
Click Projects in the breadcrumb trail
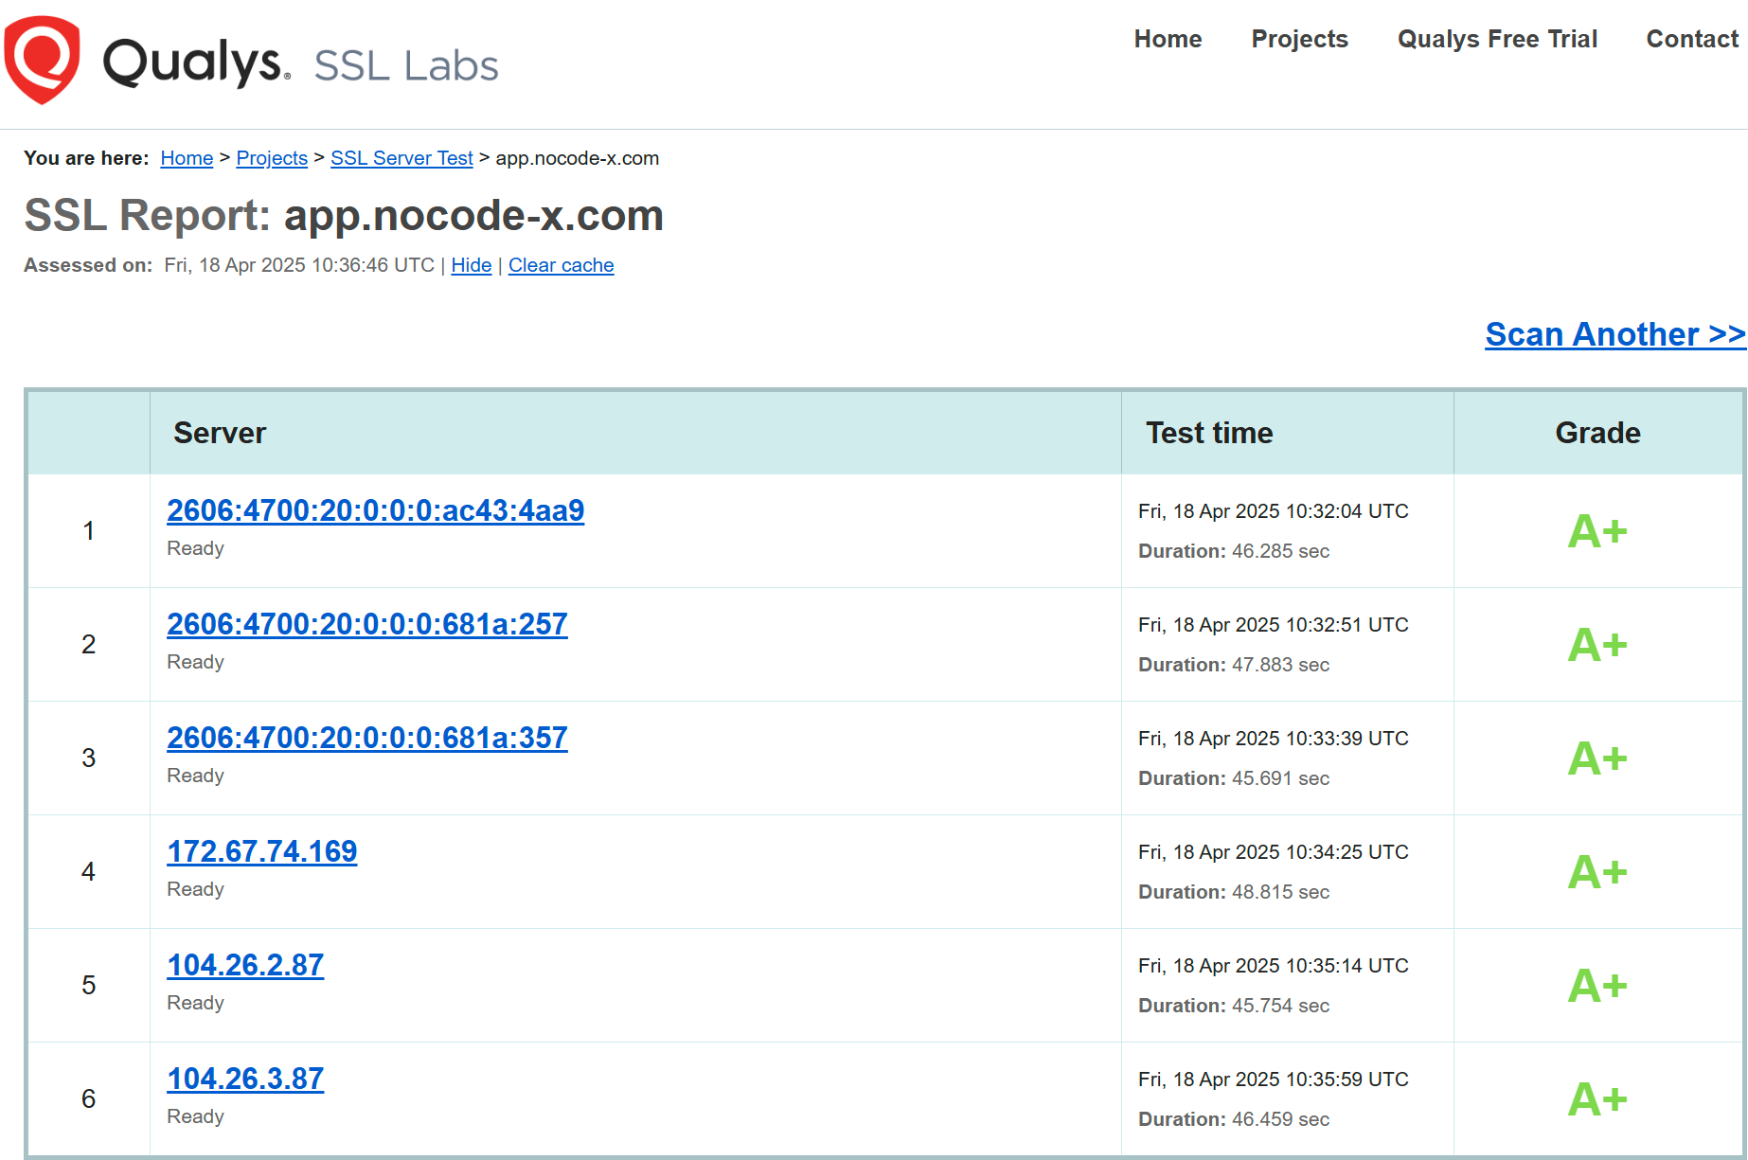272,158
